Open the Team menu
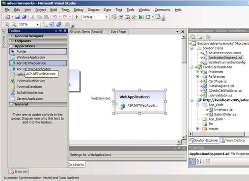 tap(65, 10)
